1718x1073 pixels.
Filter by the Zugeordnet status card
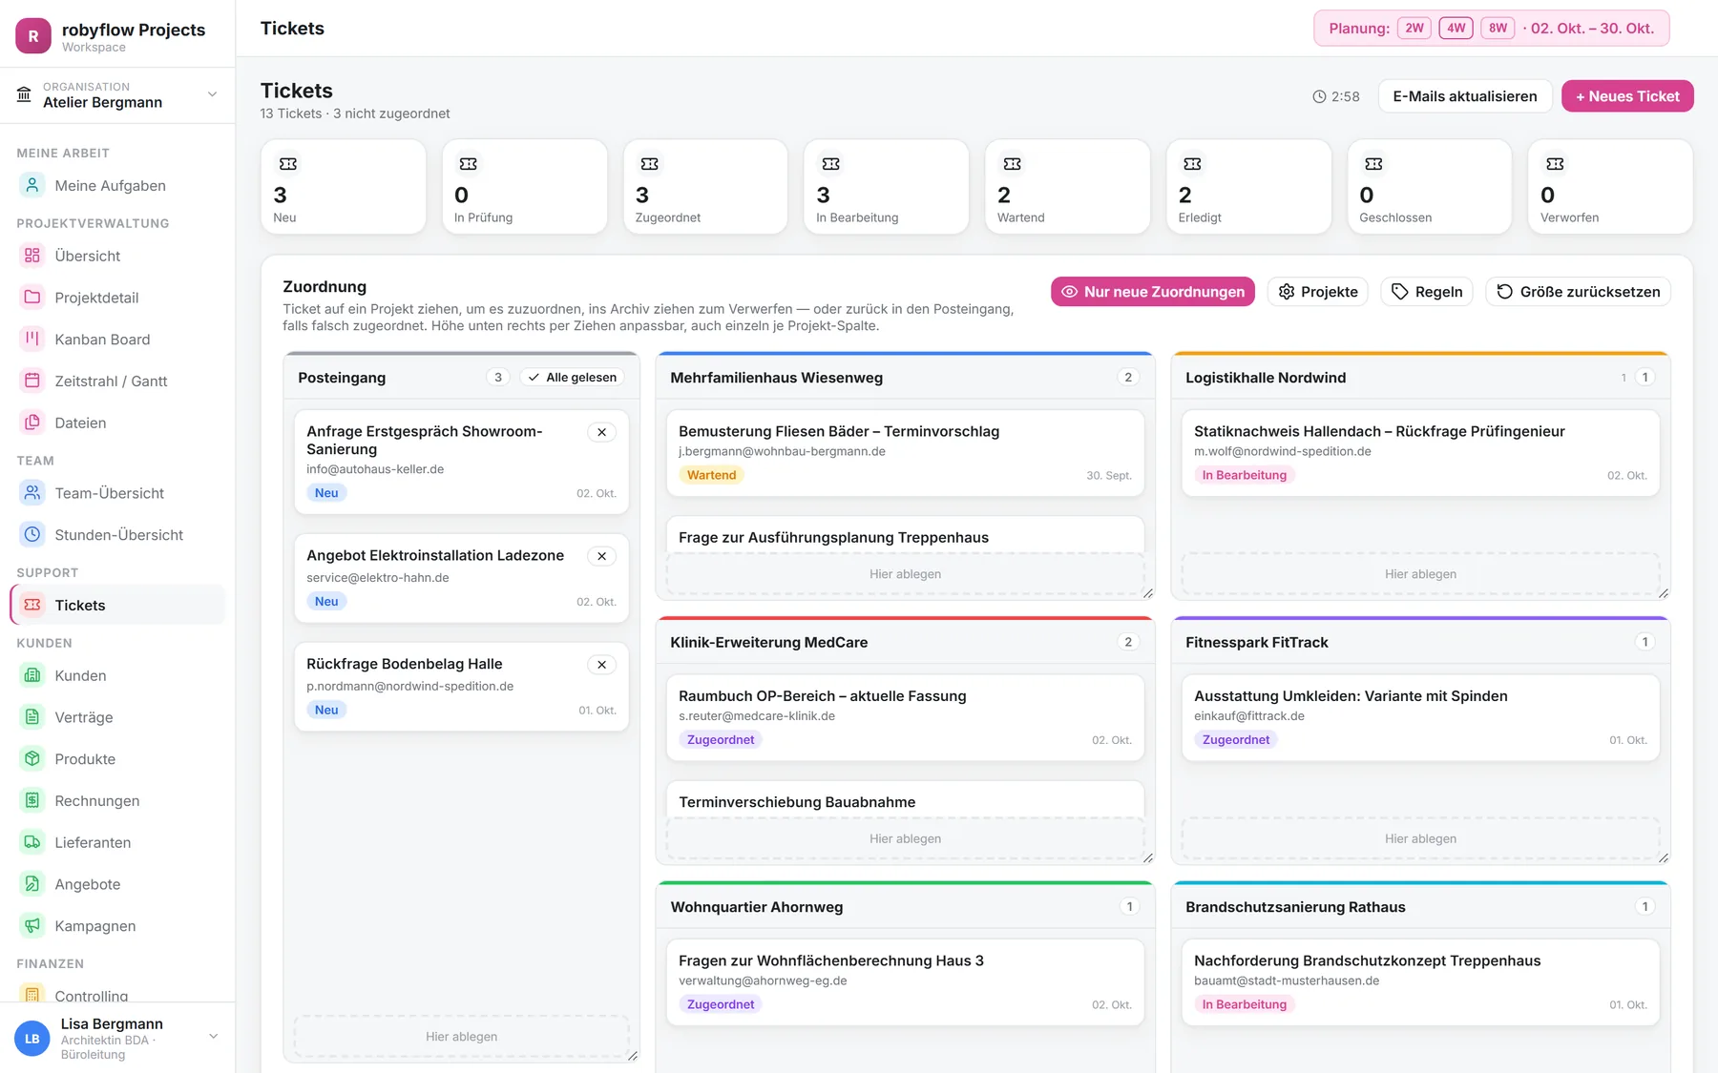click(705, 187)
